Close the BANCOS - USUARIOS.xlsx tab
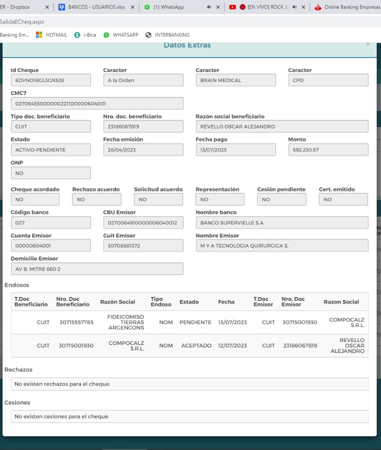This screenshot has height=450, width=381. click(132, 7)
